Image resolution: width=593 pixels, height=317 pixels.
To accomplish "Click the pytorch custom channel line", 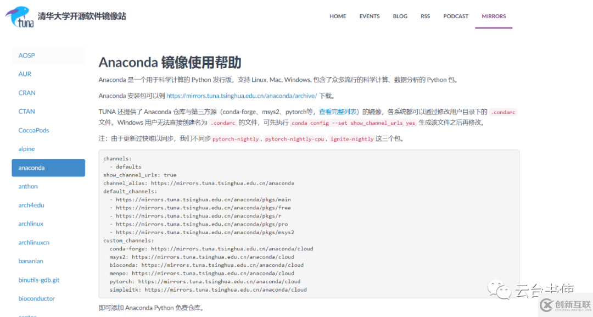I will tap(205, 281).
